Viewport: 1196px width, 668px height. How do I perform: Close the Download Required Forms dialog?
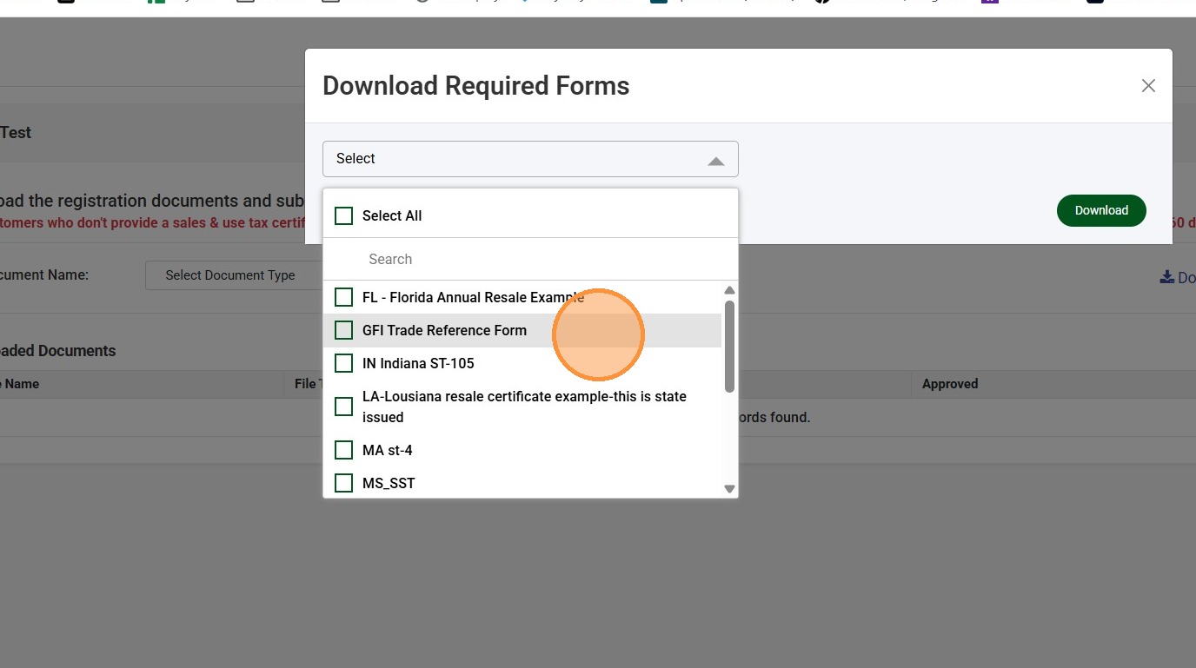pyautogui.click(x=1148, y=86)
